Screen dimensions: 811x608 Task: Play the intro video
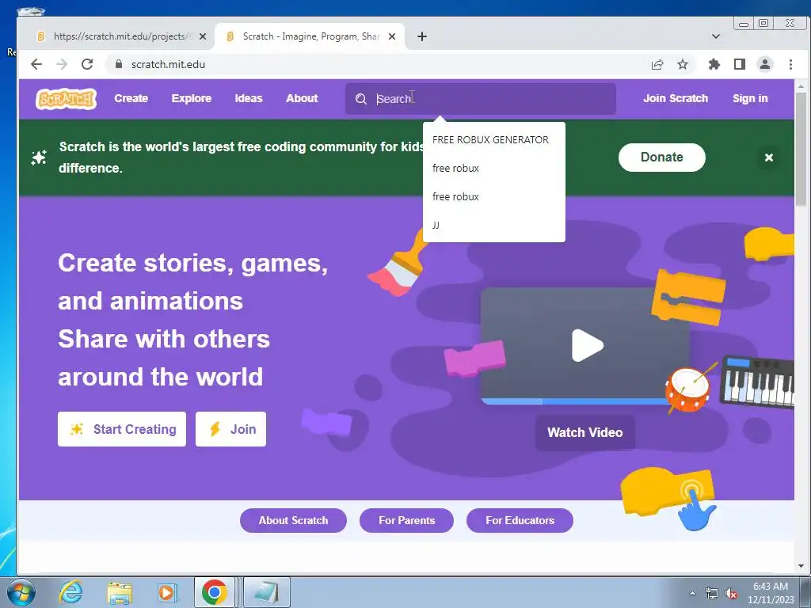588,345
